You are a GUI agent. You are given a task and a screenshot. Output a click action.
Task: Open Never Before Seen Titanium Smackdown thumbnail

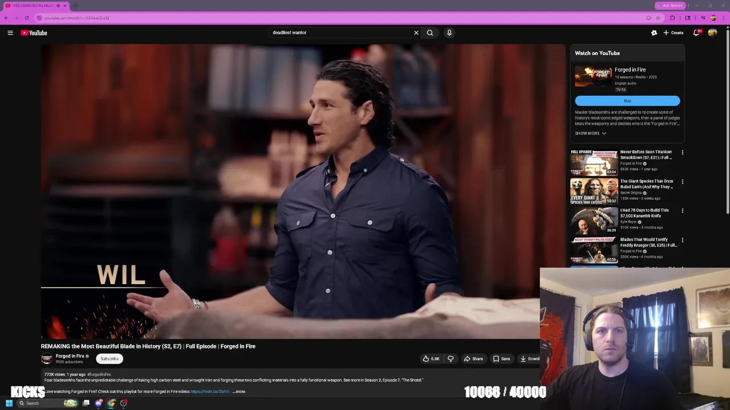tap(594, 162)
